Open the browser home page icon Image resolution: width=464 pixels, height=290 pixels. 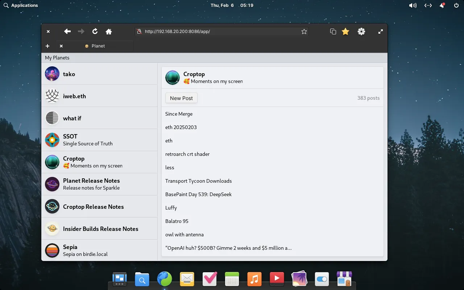click(109, 32)
